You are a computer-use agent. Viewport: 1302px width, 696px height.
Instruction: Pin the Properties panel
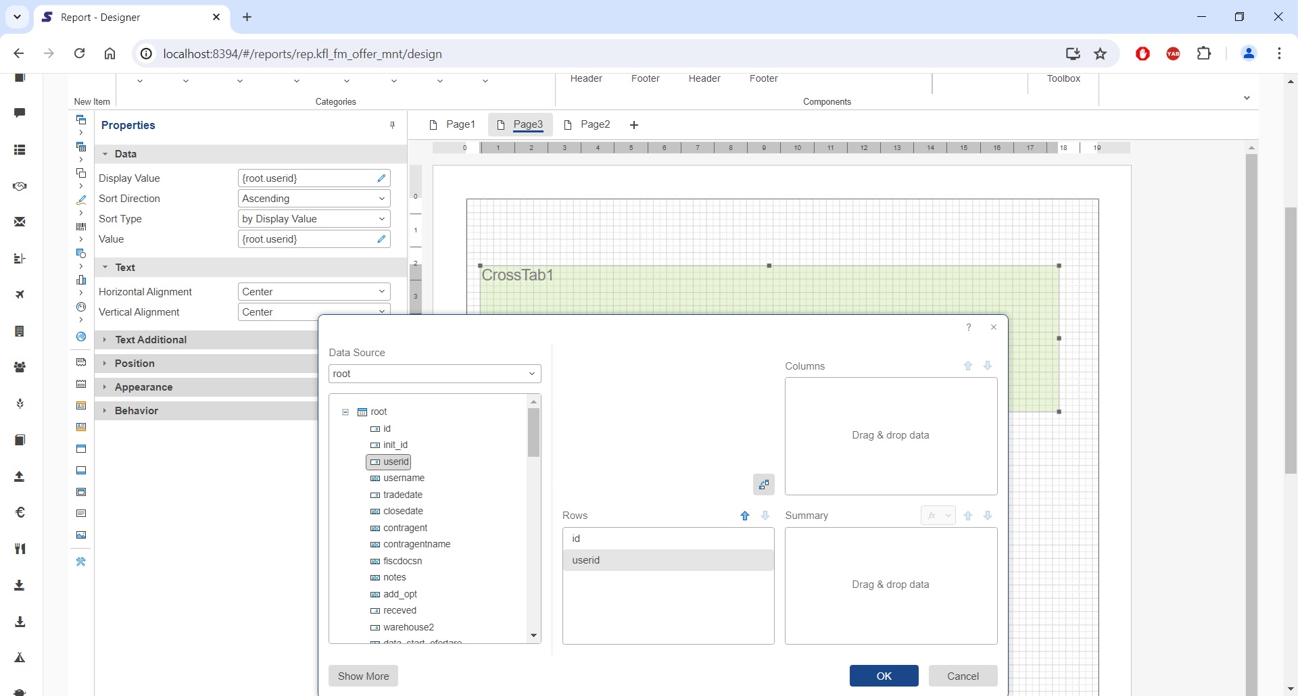click(392, 125)
